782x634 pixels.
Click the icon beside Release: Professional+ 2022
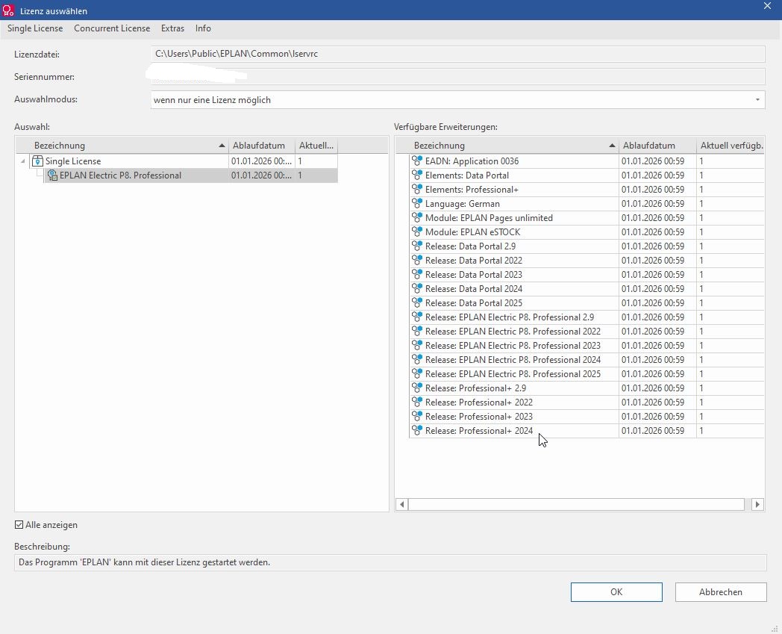(x=417, y=403)
